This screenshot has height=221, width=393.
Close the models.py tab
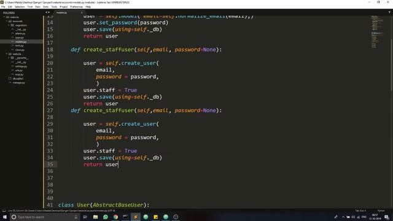pyautogui.click(x=82, y=12)
